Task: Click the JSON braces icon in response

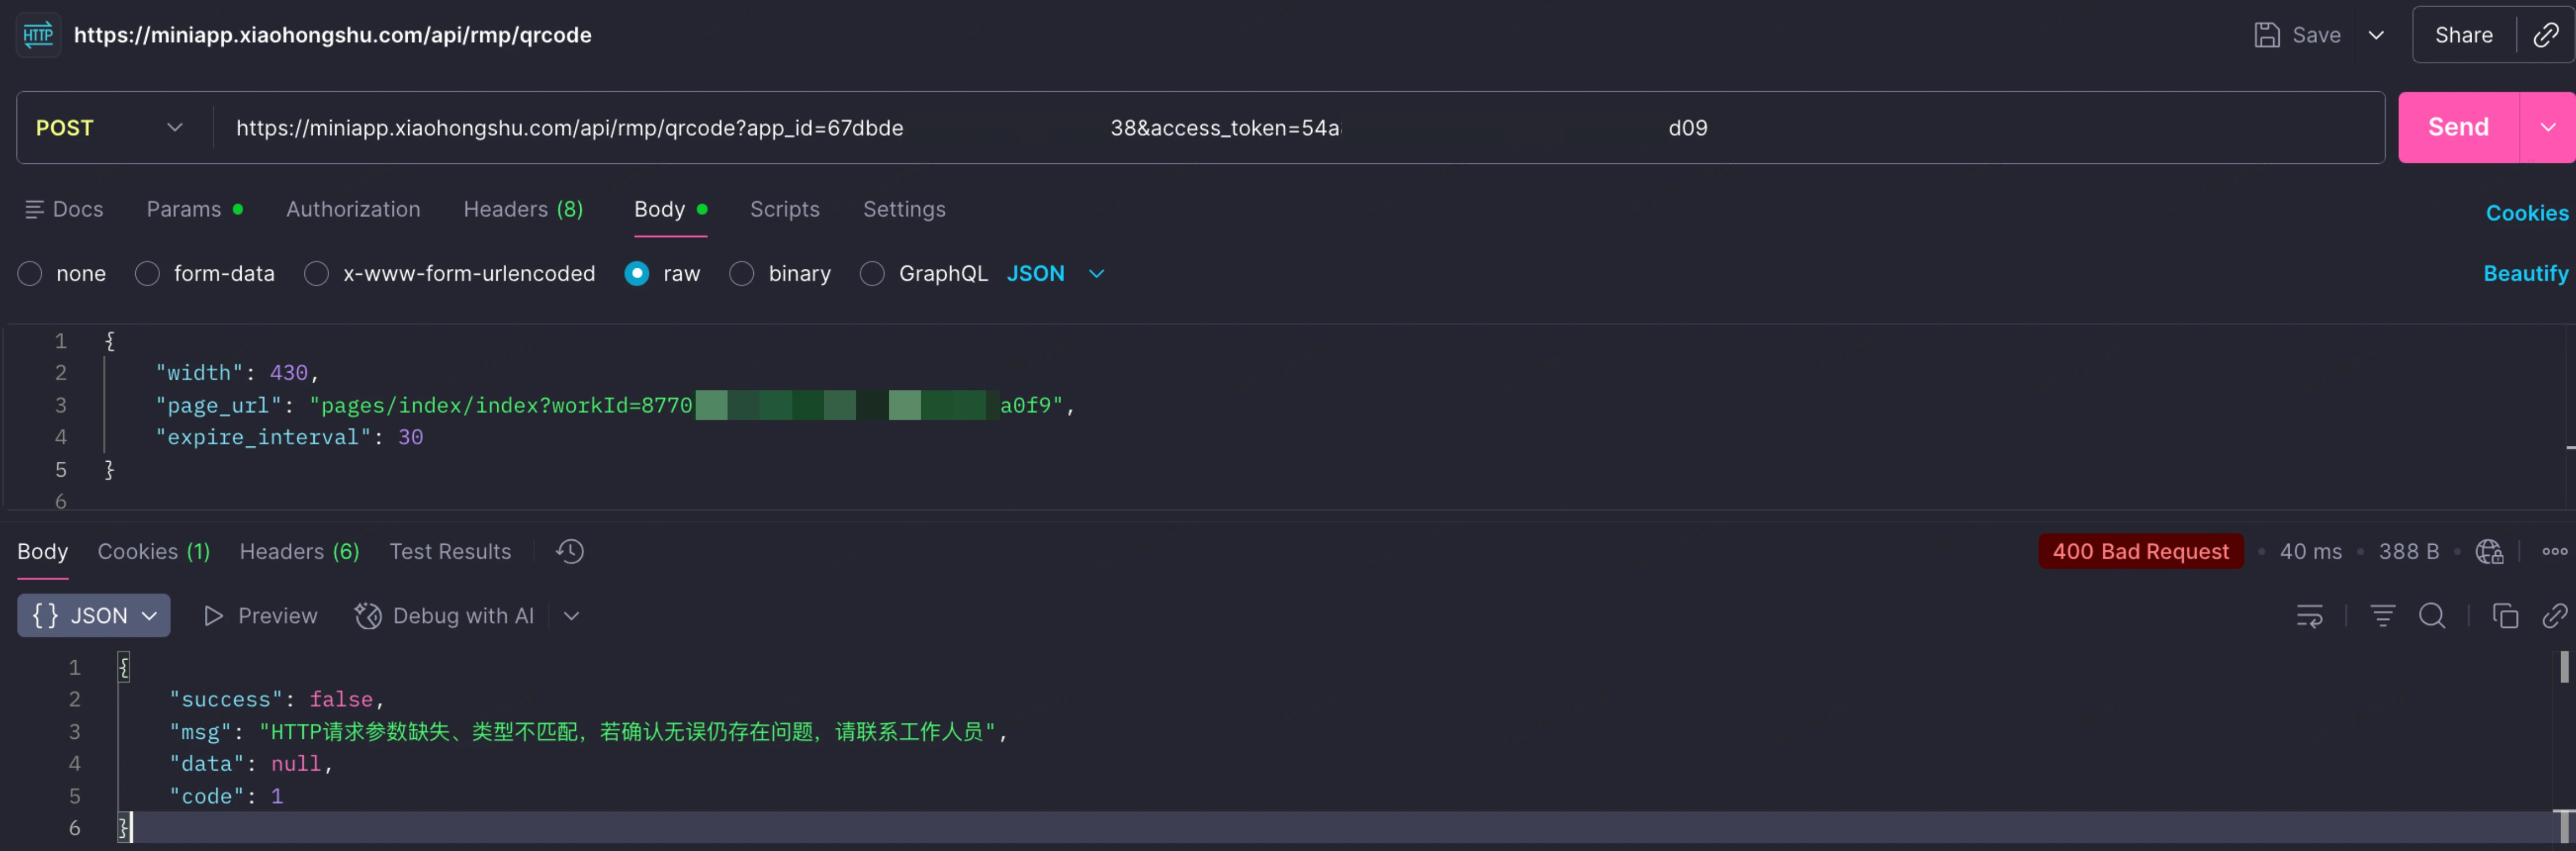Action: pos(46,615)
